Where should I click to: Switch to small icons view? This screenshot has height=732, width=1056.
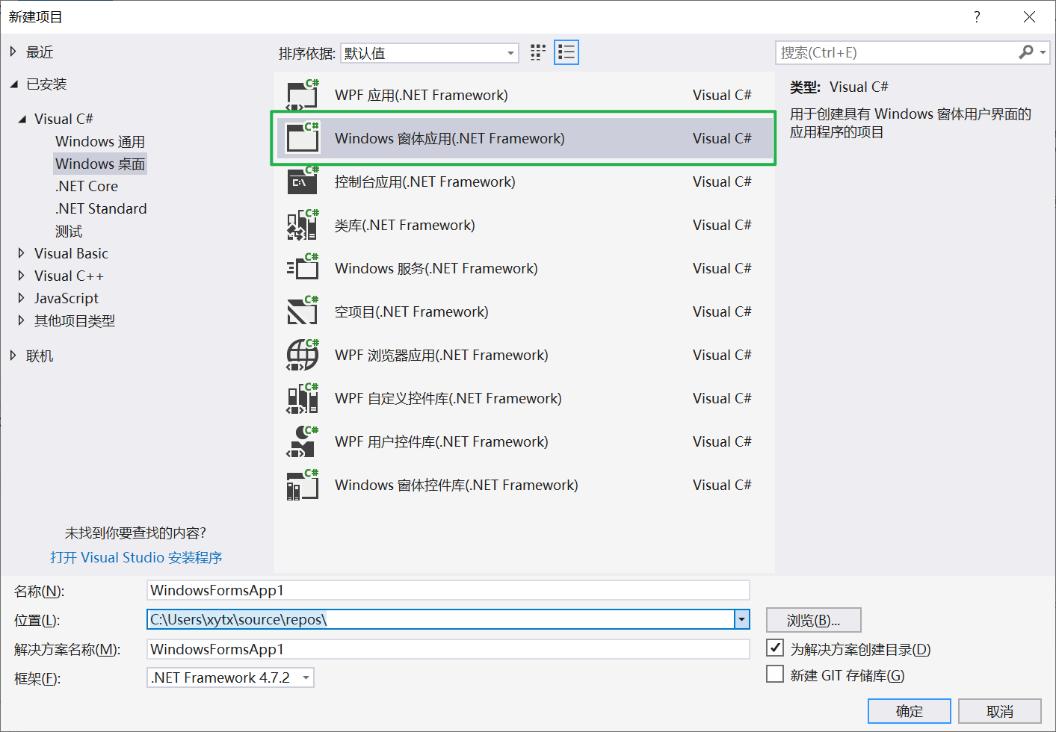[537, 52]
